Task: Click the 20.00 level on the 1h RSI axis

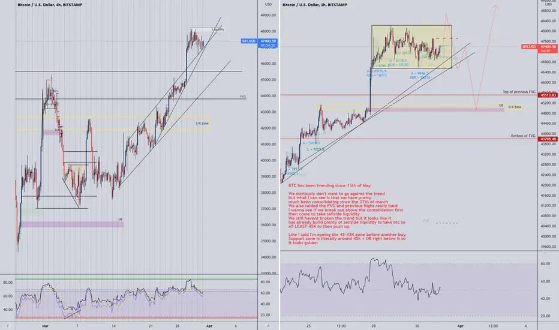Action: pos(545,316)
